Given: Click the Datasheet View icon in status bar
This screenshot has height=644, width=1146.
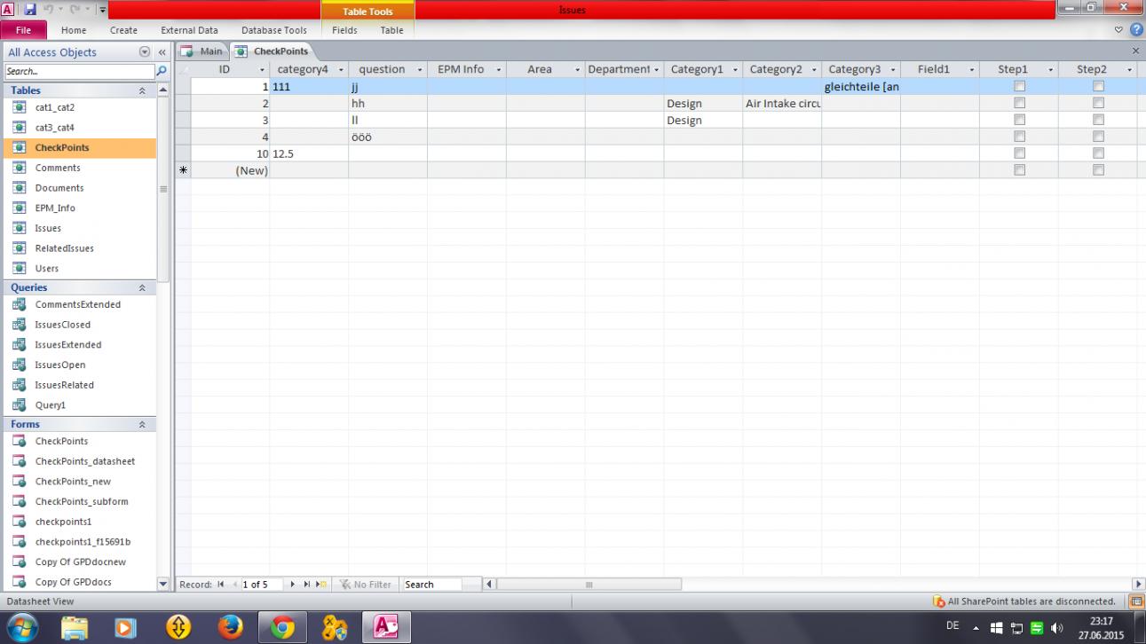Looking at the screenshot, I should coord(1136,601).
